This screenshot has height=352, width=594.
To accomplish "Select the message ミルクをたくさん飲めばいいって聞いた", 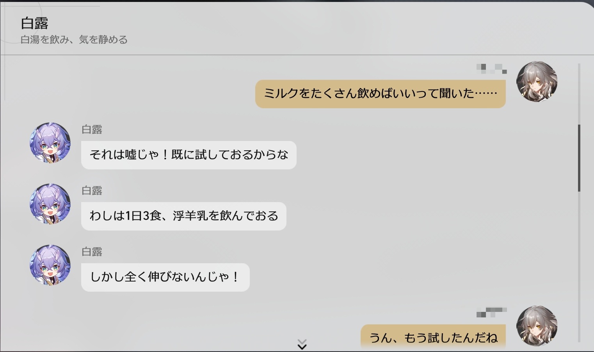I will pyautogui.click(x=381, y=94).
